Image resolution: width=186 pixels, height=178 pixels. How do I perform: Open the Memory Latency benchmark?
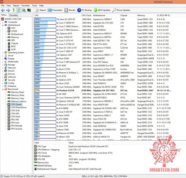(x=17, y=101)
